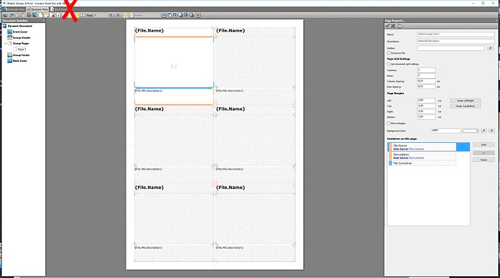This screenshot has height=278, width=500.
Task: Click the Goto button beside the containers list
Action: 484,145
